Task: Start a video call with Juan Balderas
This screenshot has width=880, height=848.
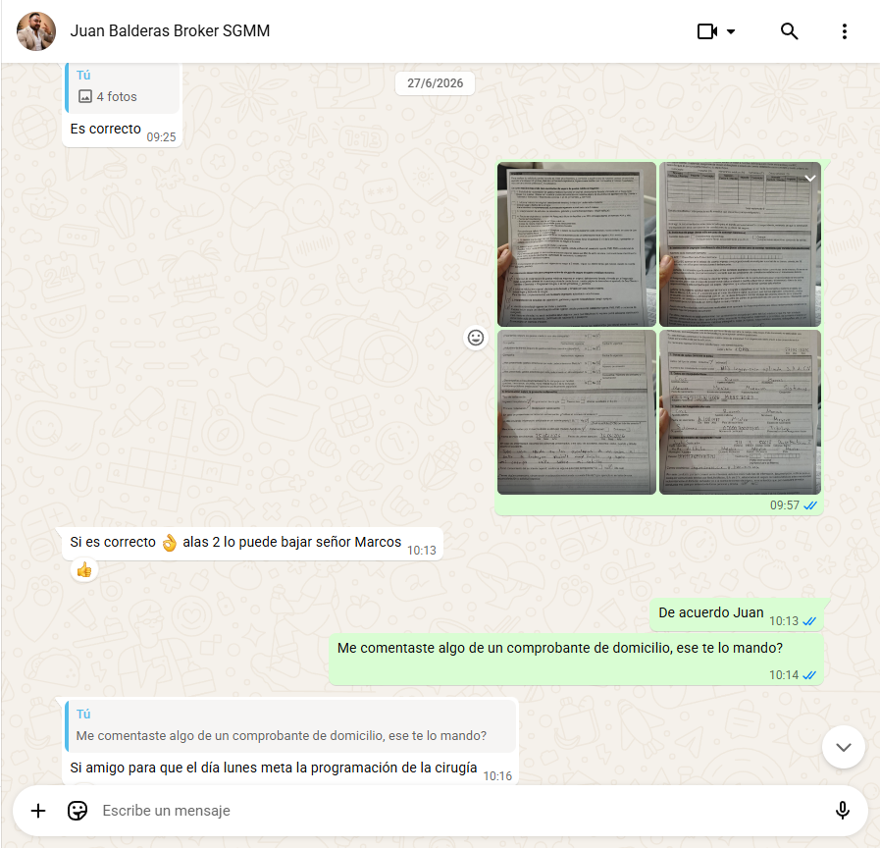Action: (706, 31)
